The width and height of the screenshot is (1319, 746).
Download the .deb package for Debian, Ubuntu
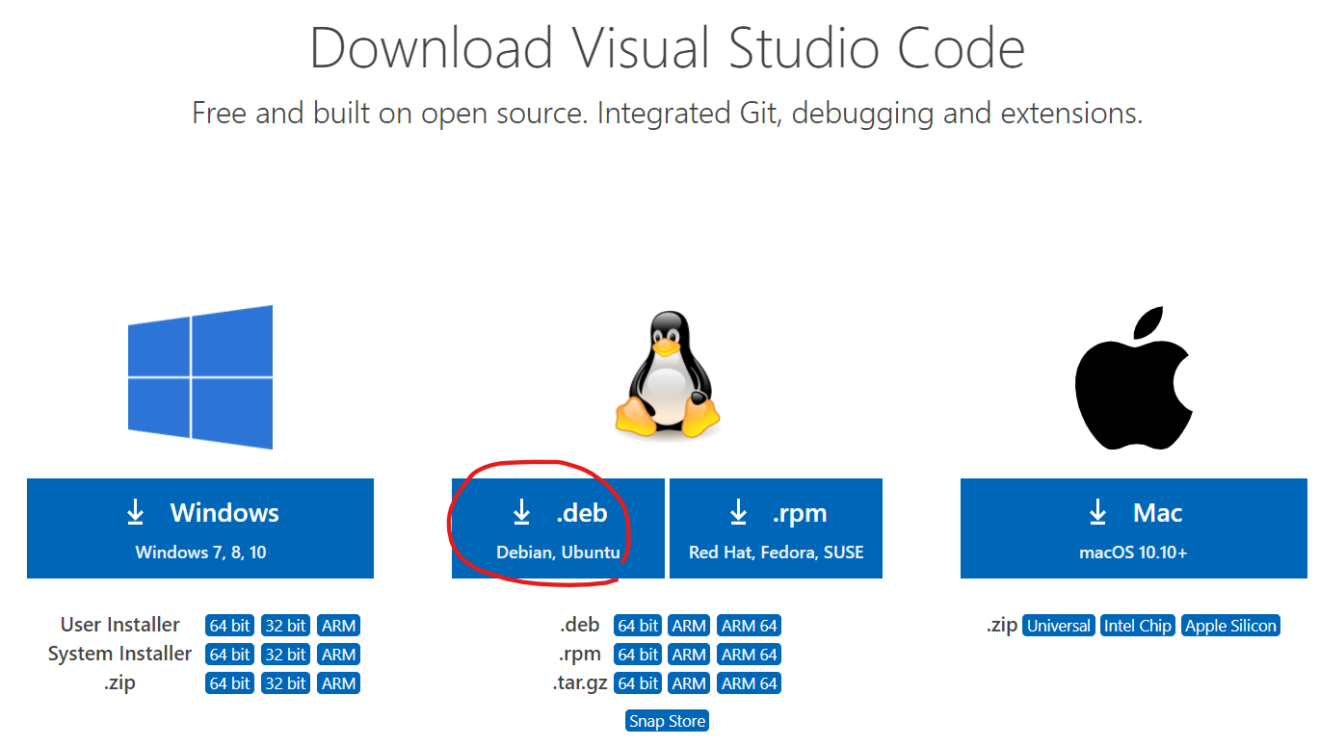557,527
